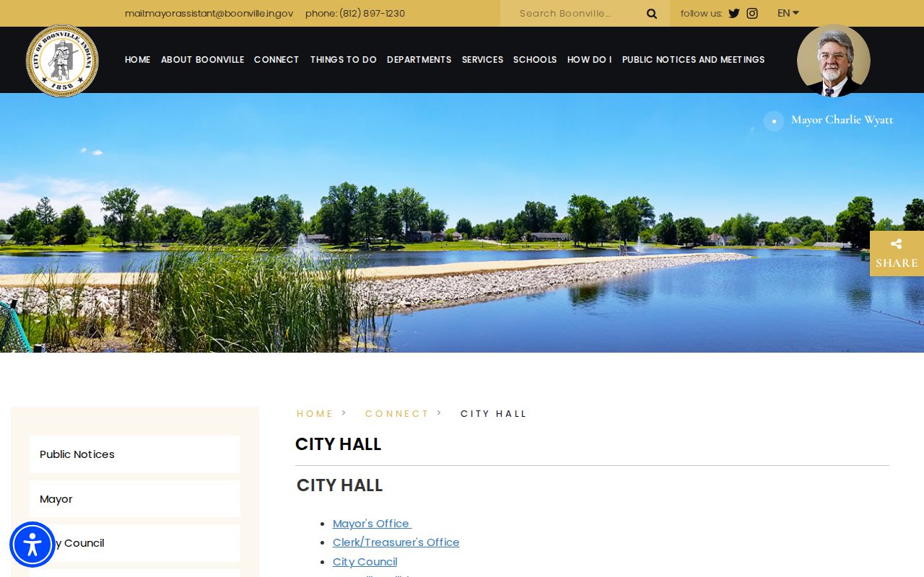Open the Clerk/Treasurer's Office link
Screen dimensions: 924x577
[x=396, y=542]
